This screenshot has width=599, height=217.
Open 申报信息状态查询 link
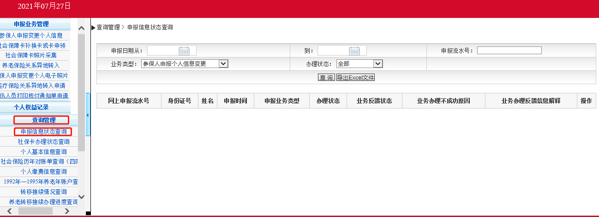(43, 131)
